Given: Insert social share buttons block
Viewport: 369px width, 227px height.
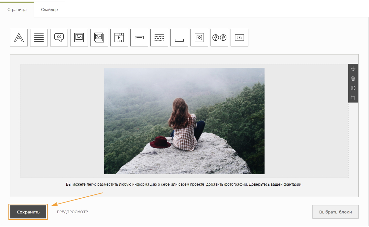Looking at the screenshot, I should [219, 37].
